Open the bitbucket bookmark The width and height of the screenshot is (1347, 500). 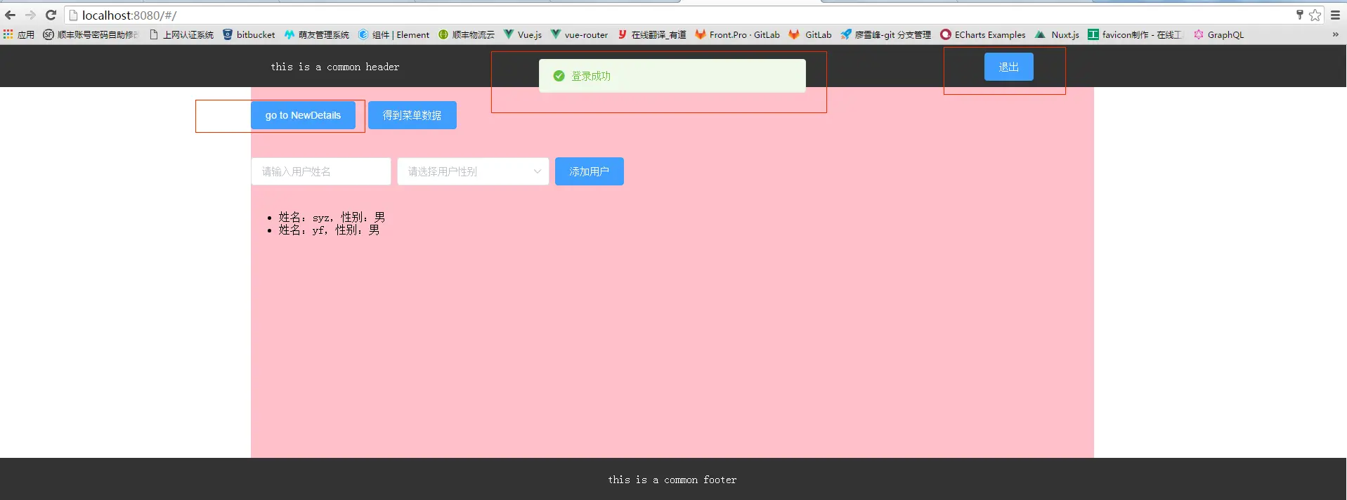(x=249, y=34)
